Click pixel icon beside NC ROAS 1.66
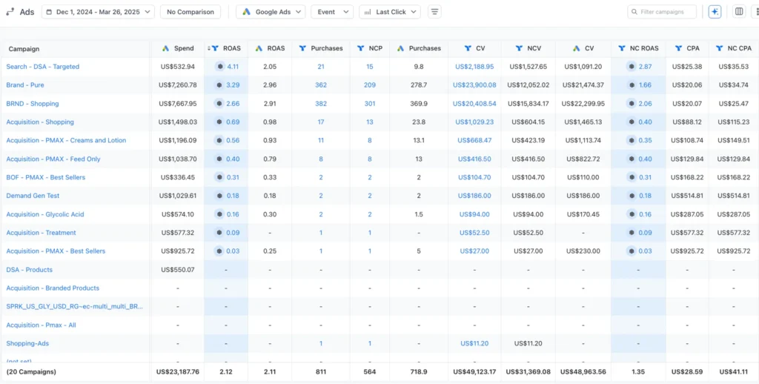The width and height of the screenshot is (759, 384). pyautogui.click(x=632, y=85)
